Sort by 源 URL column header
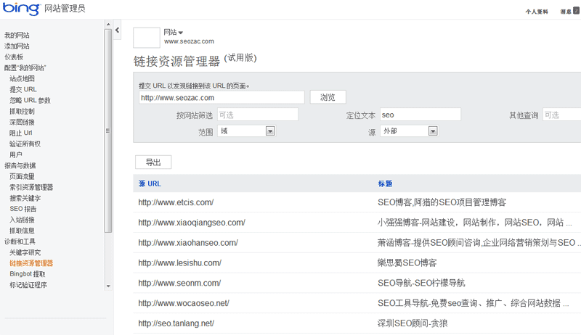Image resolution: width=581 pixels, height=335 pixels. pyautogui.click(x=150, y=183)
